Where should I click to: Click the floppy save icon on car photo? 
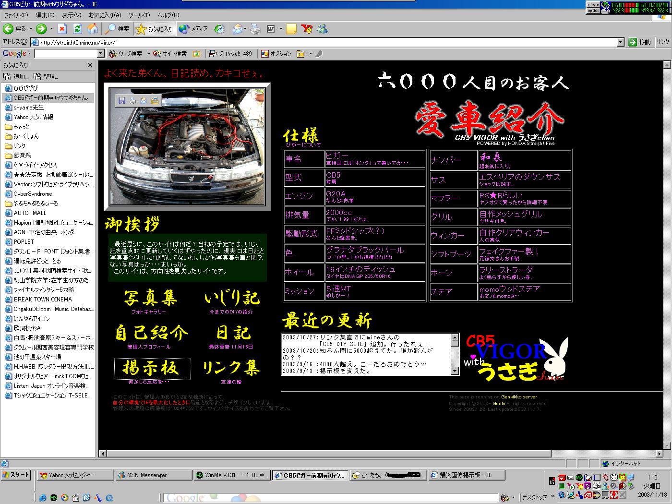tap(122, 100)
